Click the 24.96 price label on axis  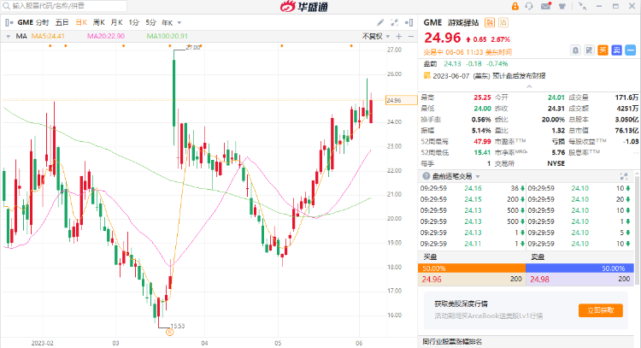coord(401,100)
